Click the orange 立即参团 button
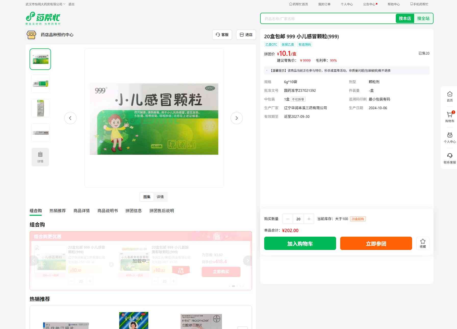This screenshot has width=457, height=329. coord(376,243)
